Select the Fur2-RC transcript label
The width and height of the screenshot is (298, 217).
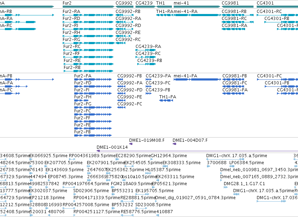click(x=72, y=47)
